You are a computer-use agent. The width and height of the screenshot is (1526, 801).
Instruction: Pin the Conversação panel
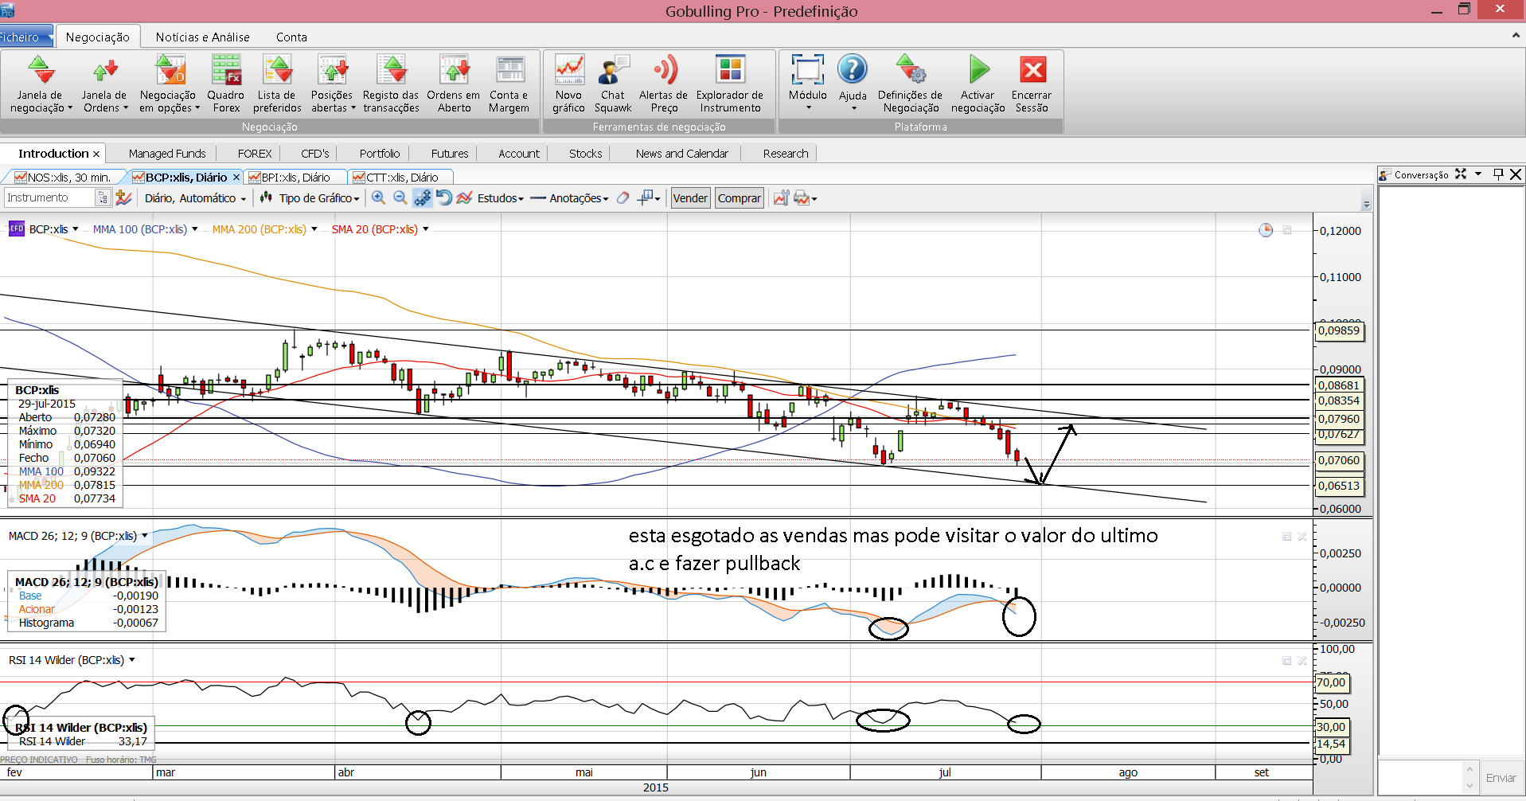click(x=1498, y=174)
